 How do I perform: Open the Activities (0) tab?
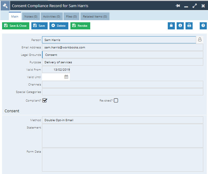tap(51, 16)
